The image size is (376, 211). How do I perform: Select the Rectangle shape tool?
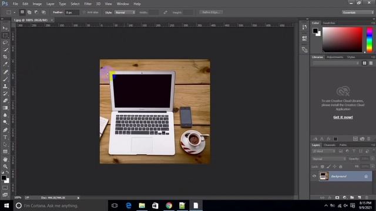pyautogui.click(x=5, y=151)
